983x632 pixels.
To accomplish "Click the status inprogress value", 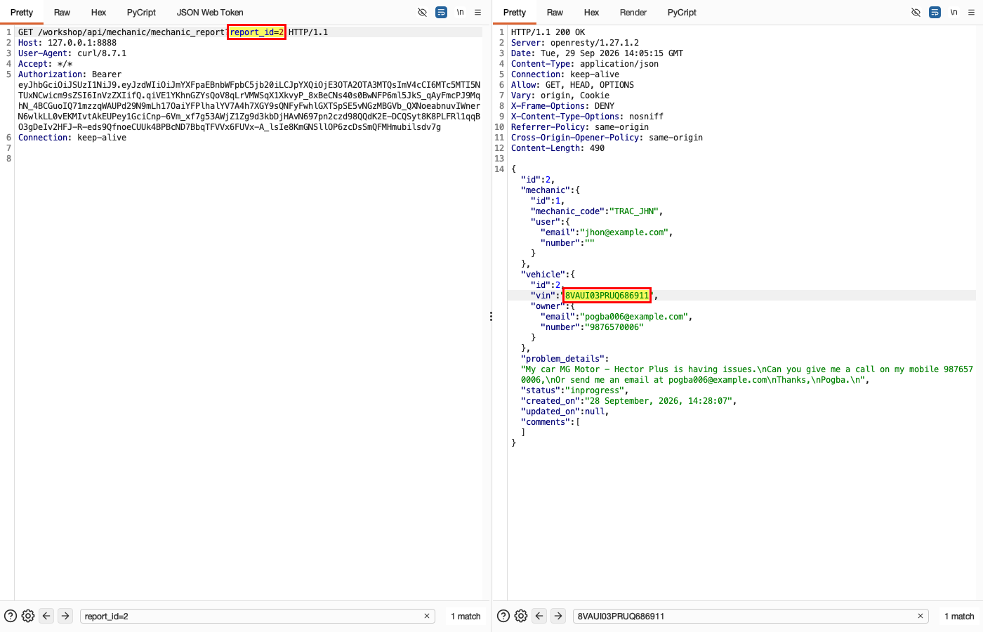I will pos(595,390).
